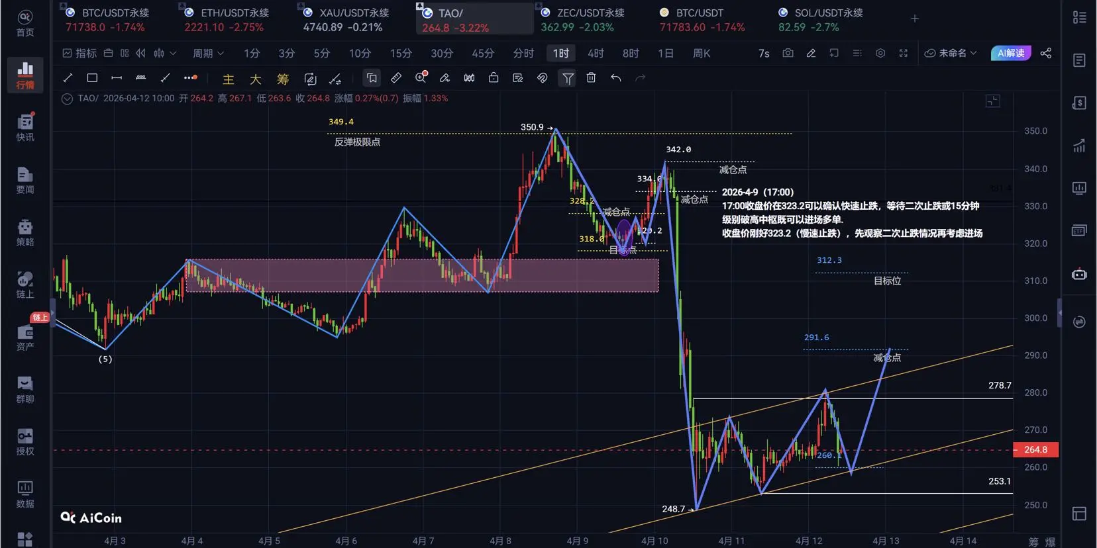Screen dimensions: 1097x548
Task: Open the 未命名 layout name dropdown
Action: (951, 53)
